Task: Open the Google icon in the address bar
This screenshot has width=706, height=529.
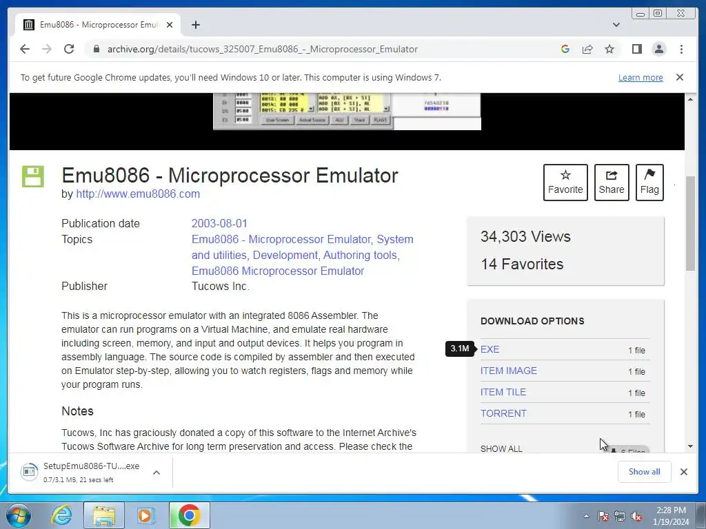Action: pyautogui.click(x=565, y=49)
